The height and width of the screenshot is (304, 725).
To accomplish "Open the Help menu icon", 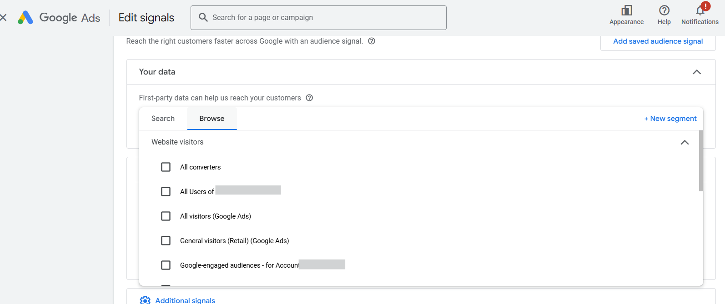I will tap(664, 10).
